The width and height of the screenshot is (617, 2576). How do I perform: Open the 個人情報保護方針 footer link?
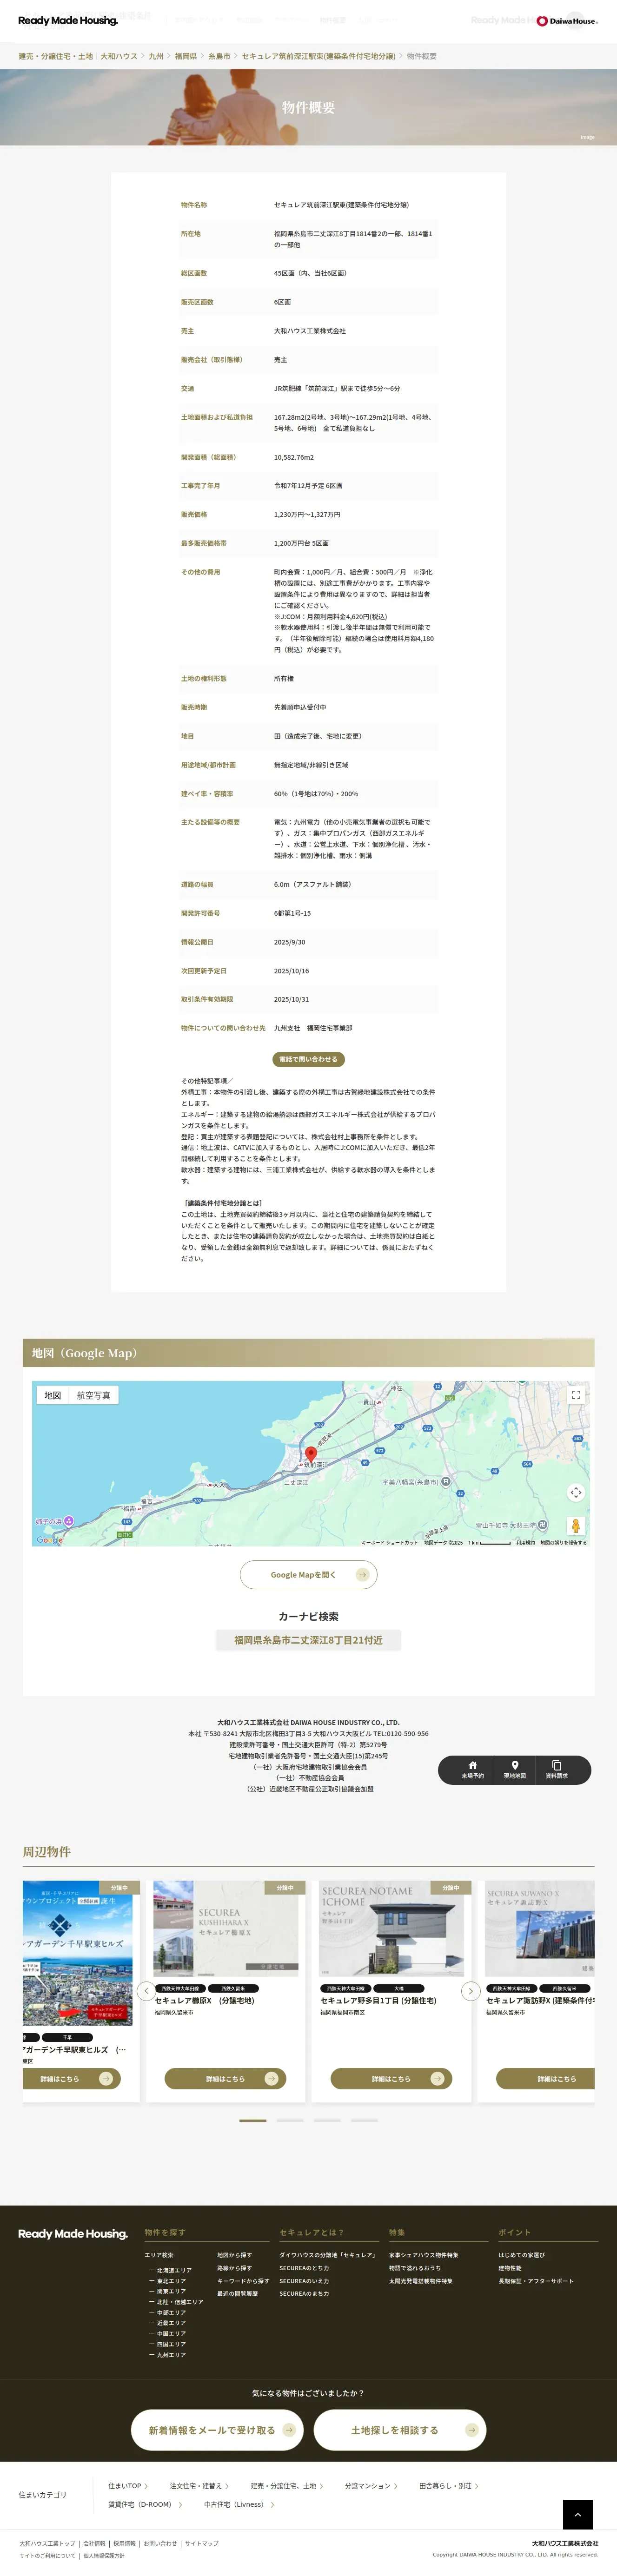point(104,2555)
